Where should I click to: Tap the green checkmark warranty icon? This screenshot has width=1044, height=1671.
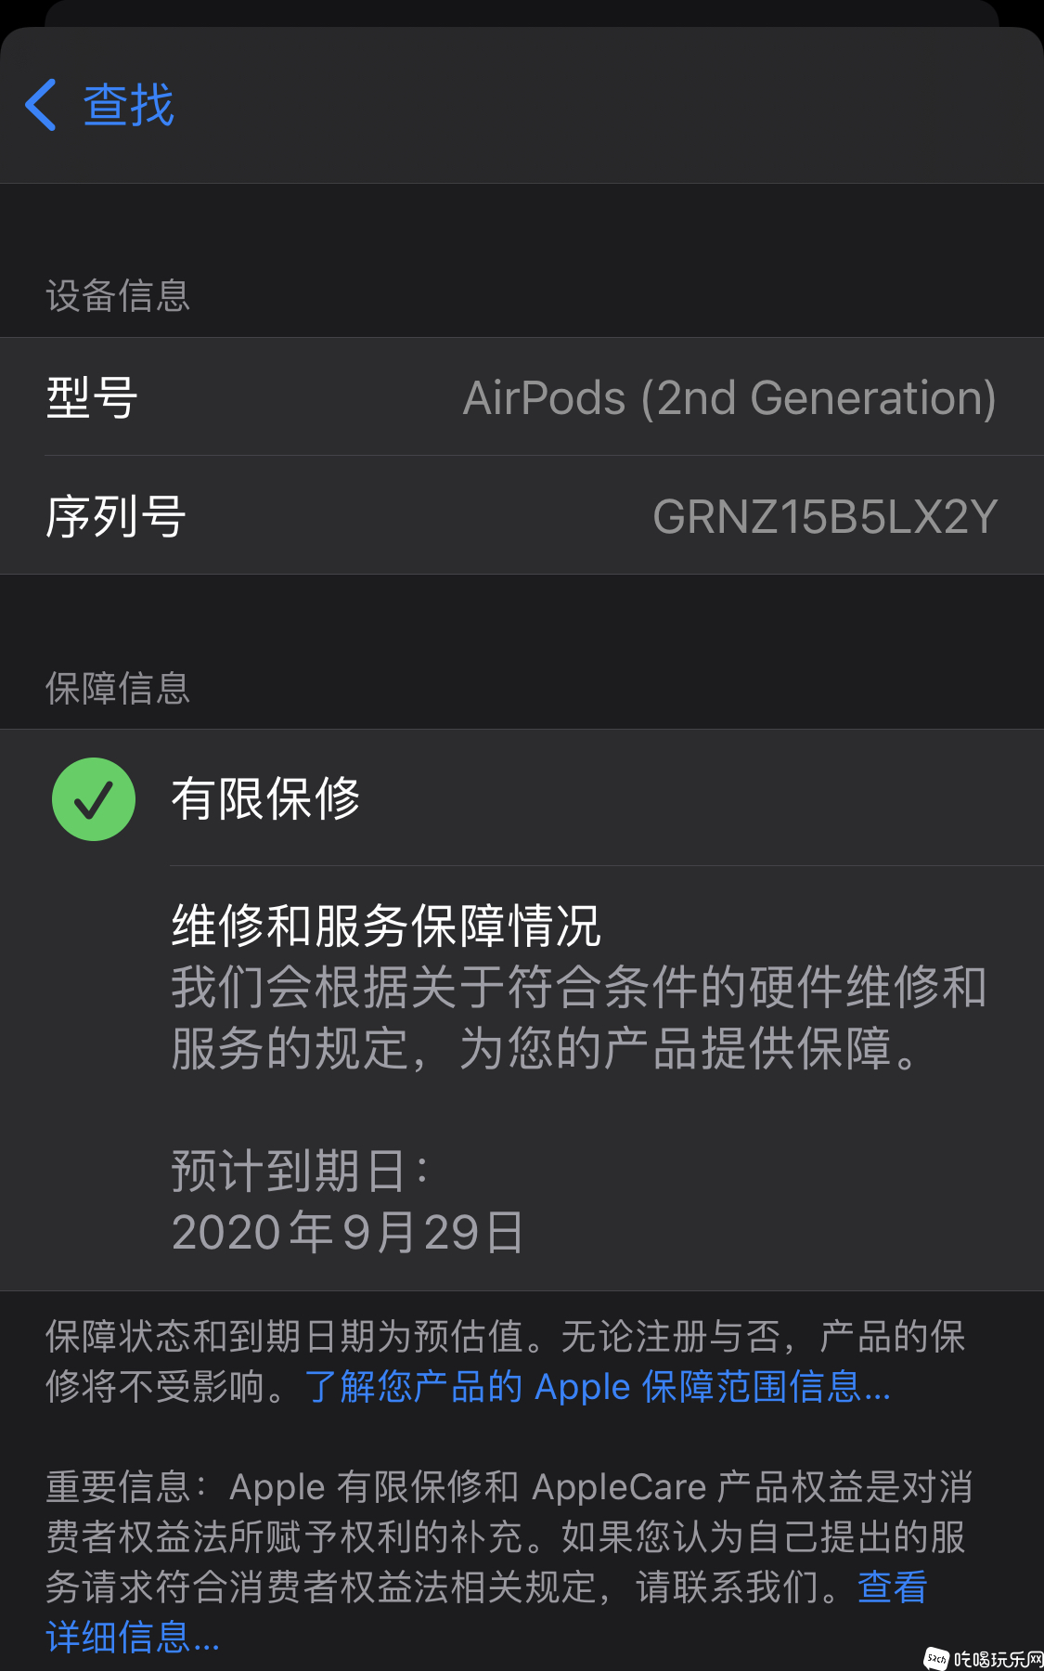[94, 799]
